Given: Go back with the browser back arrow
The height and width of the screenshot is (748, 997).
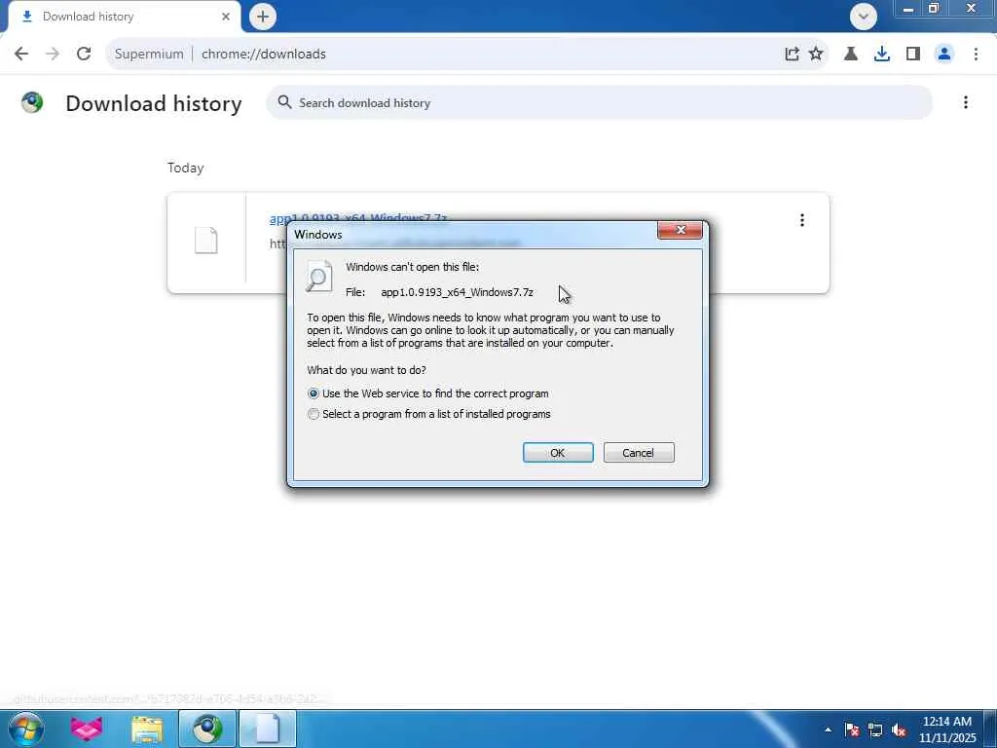Looking at the screenshot, I should [21, 55].
